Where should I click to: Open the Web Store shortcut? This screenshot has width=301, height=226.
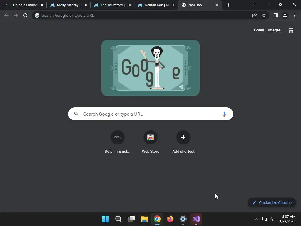click(150, 142)
